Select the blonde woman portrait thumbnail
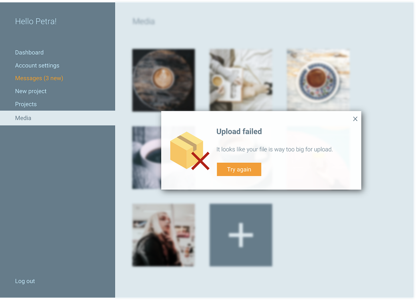416x300 pixels. pos(163,235)
